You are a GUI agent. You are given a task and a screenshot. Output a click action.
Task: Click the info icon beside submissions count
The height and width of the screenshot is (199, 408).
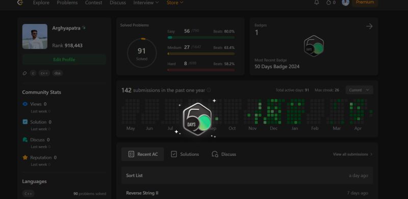(x=209, y=90)
